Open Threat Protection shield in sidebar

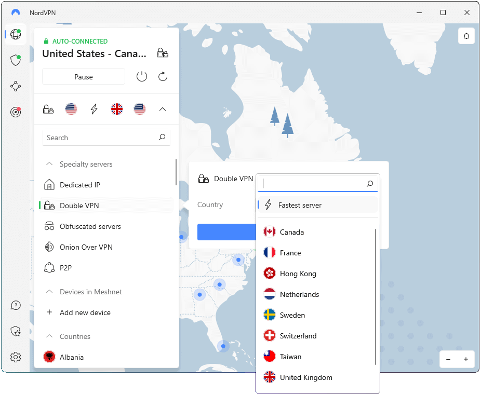coord(16,60)
